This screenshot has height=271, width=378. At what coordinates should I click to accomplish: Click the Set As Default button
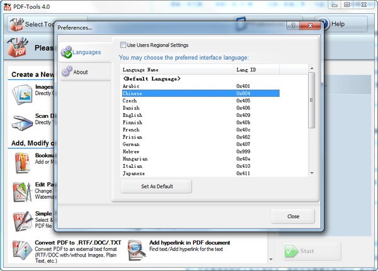(x=156, y=186)
